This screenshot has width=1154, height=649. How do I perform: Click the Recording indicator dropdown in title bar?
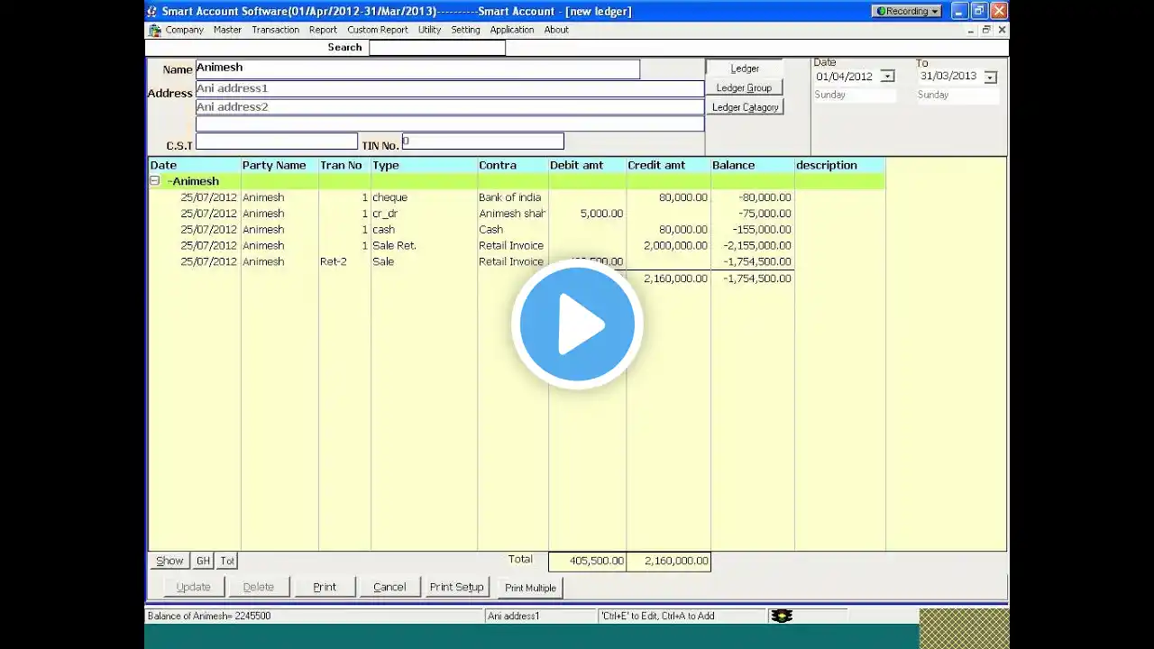907,11
